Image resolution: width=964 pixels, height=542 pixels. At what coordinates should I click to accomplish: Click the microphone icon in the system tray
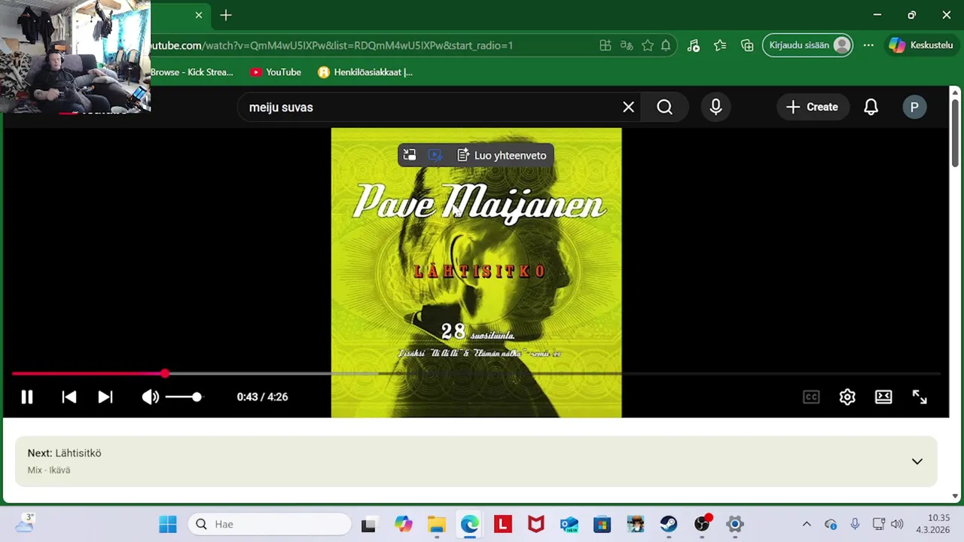coord(855,524)
